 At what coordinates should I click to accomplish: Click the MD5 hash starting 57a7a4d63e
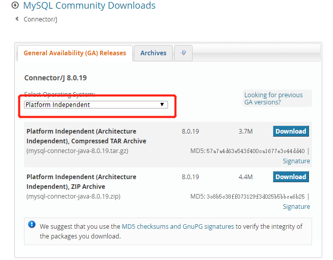[x=255, y=151]
